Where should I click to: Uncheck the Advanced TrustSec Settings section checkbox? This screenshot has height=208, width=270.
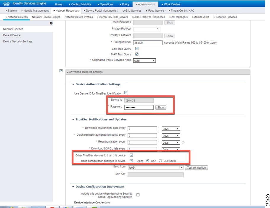pos(61,71)
